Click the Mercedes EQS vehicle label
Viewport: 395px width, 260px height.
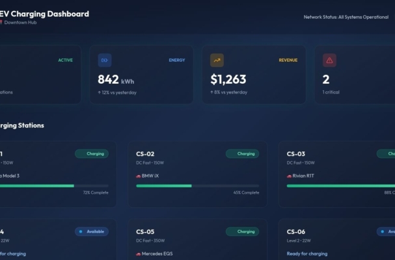click(x=157, y=253)
